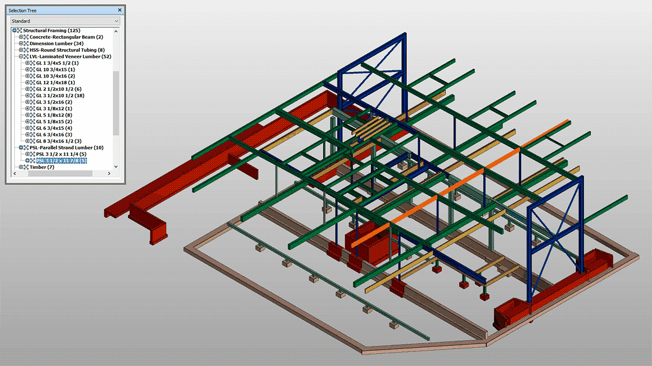
Task: Select Dimension Lumber (34) label
Action: point(57,43)
